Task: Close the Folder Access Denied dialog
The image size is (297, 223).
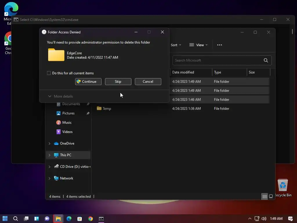Action: (x=162, y=32)
